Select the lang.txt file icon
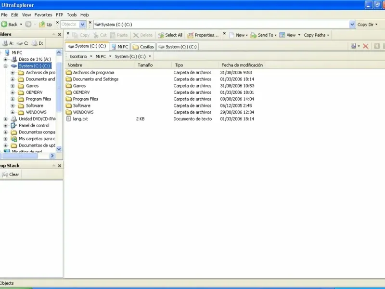The width and height of the screenshot is (385, 289). (x=69, y=118)
